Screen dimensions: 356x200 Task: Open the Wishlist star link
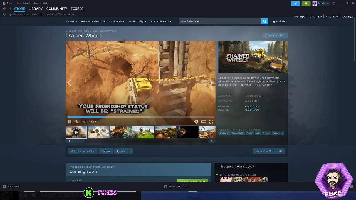(280, 21)
